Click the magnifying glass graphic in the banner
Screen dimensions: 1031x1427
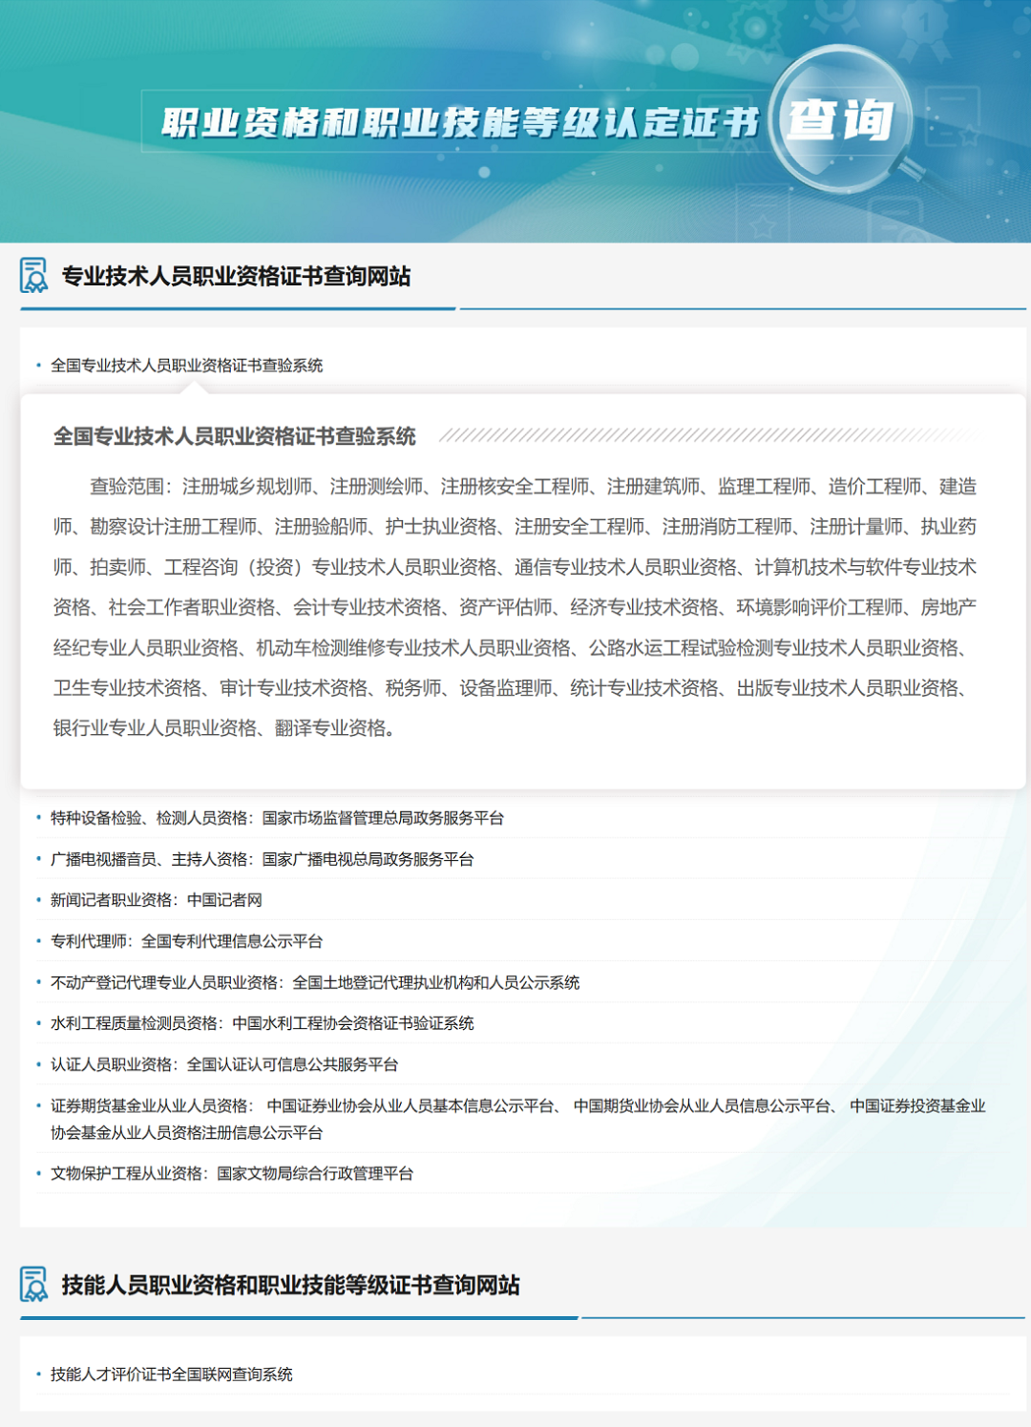(840, 124)
